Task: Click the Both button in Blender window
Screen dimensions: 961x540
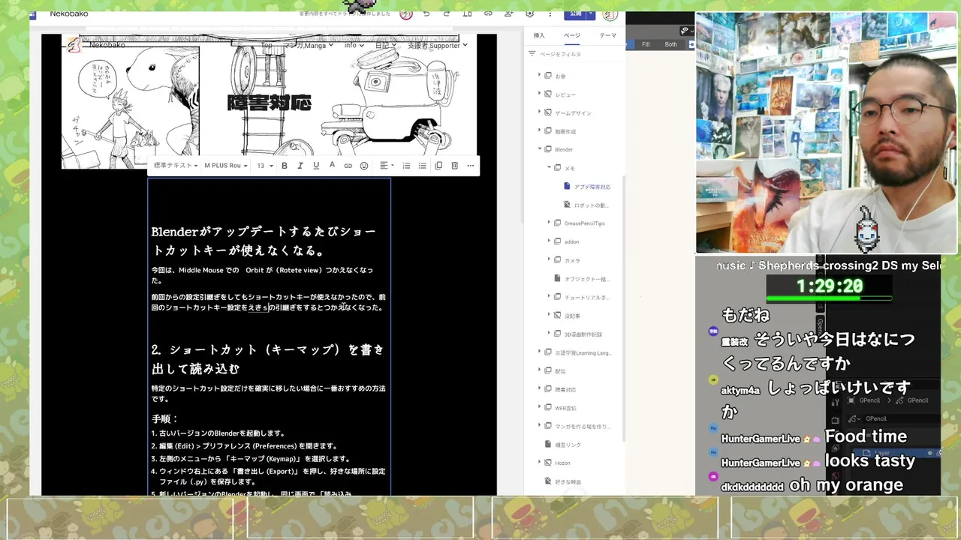Action: 670,44
